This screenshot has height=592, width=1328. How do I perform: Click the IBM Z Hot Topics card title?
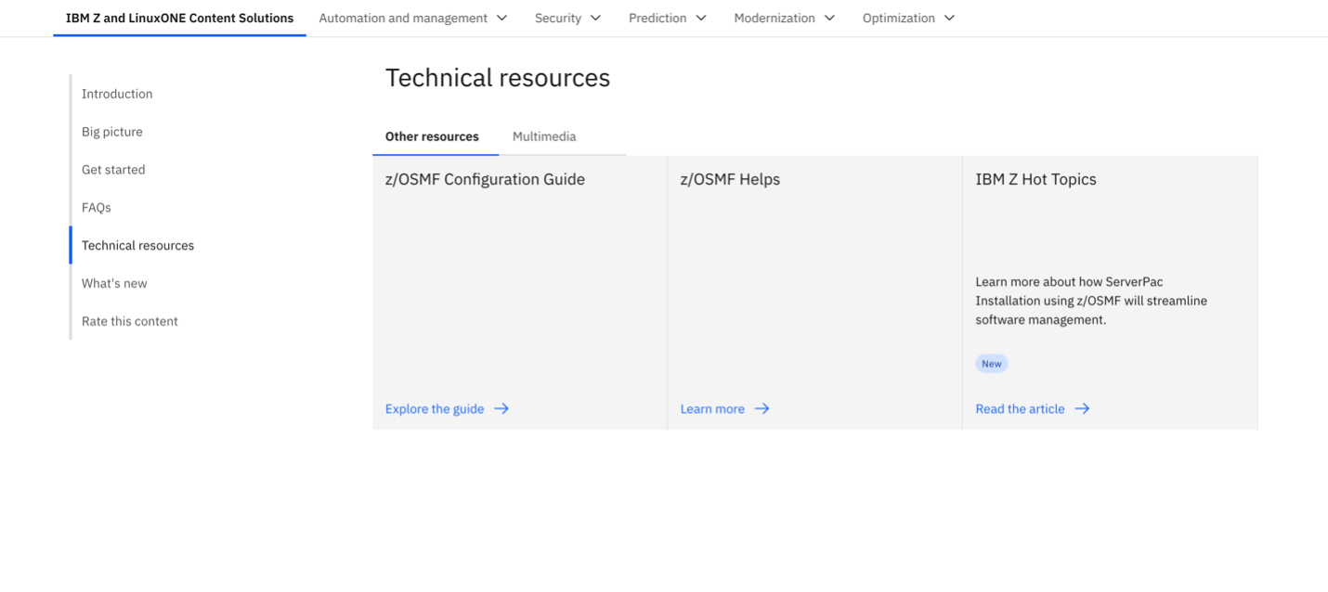(1035, 180)
